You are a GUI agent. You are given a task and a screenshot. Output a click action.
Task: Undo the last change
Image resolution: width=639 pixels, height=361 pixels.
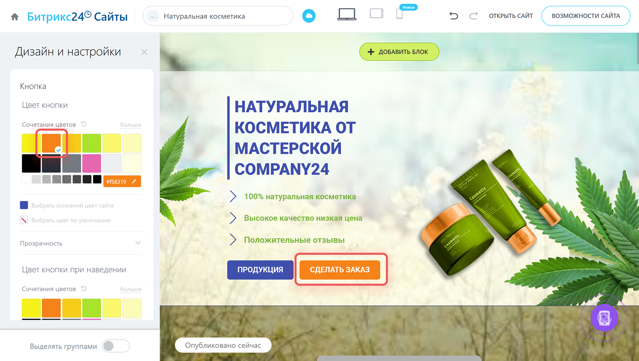click(454, 16)
